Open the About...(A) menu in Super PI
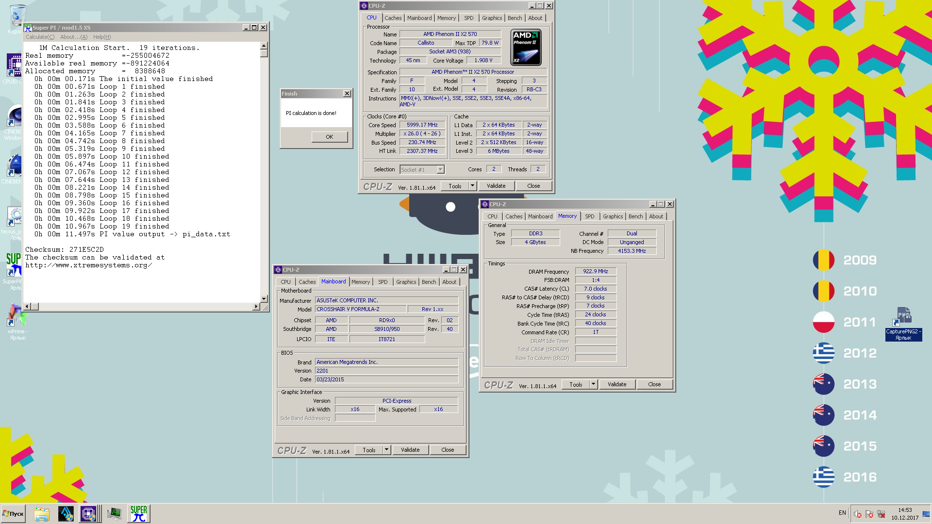 (74, 37)
